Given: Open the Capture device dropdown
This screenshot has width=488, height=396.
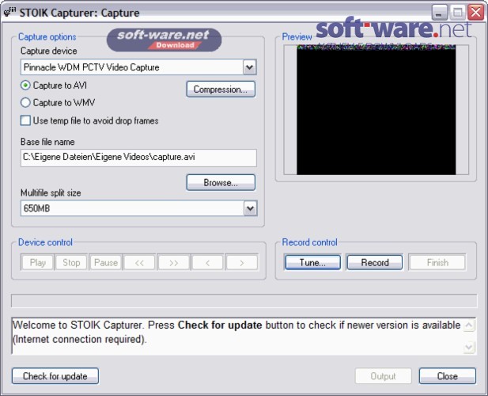Looking at the screenshot, I should coord(250,67).
